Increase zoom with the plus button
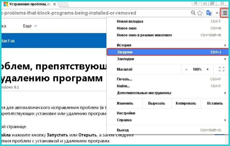230x146 pixels. click(x=208, y=69)
